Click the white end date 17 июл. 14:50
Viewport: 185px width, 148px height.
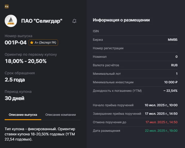pos(161,113)
